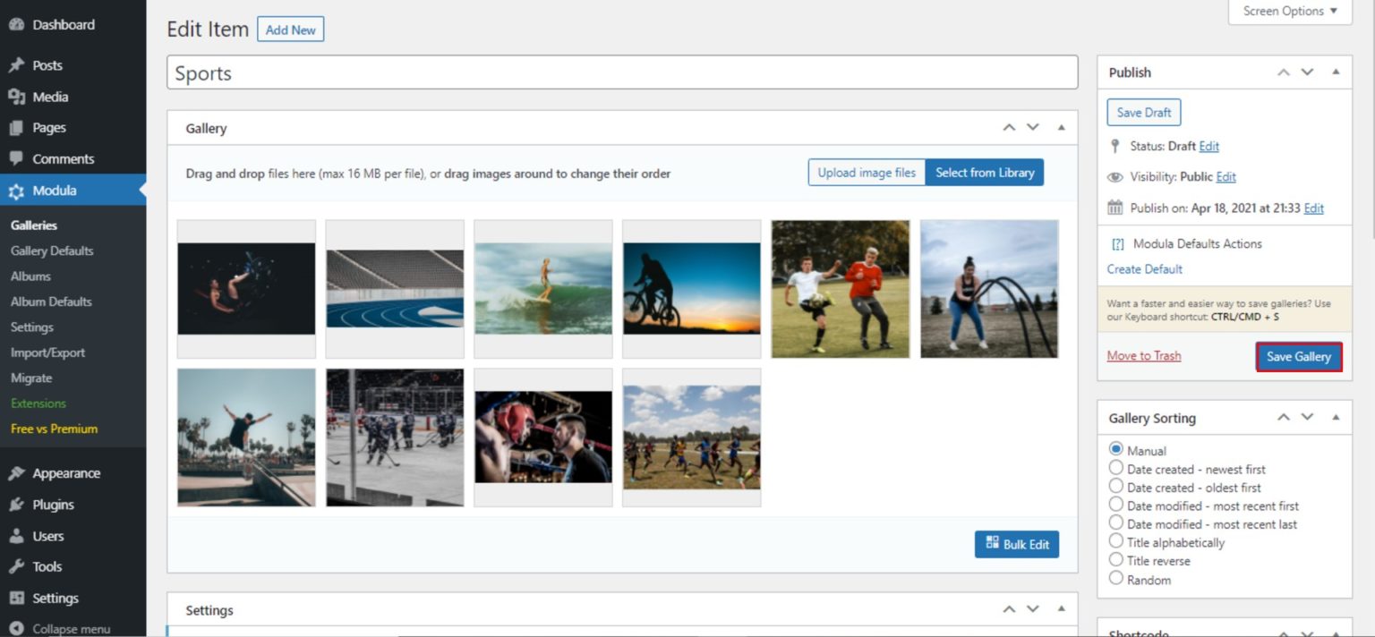Click the Plugins sidebar icon
The height and width of the screenshot is (637, 1375).
[x=16, y=504]
